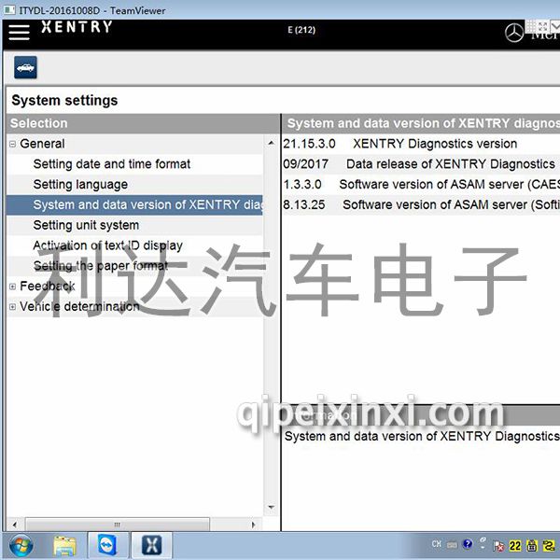This screenshot has height=560, width=560.
Task: Expand the Feedback tree node
Action: tap(12, 287)
